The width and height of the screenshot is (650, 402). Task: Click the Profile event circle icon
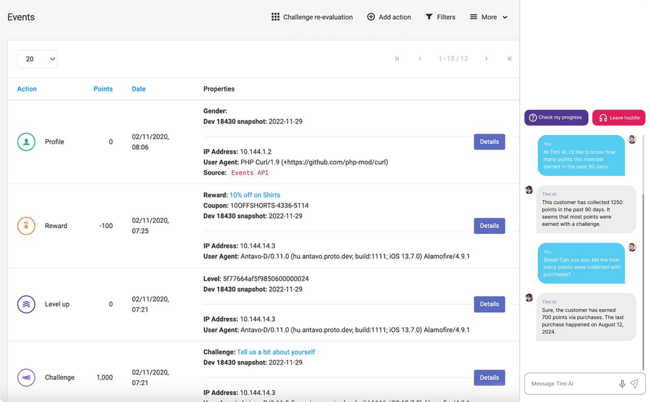tap(26, 142)
